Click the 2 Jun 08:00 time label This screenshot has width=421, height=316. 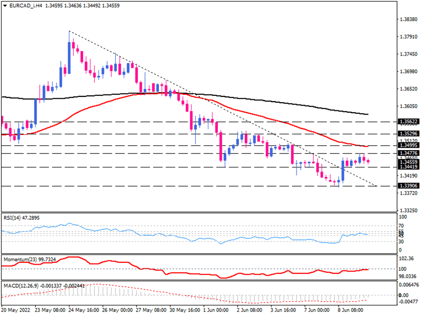pyautogui.click(x=250, y=310)
